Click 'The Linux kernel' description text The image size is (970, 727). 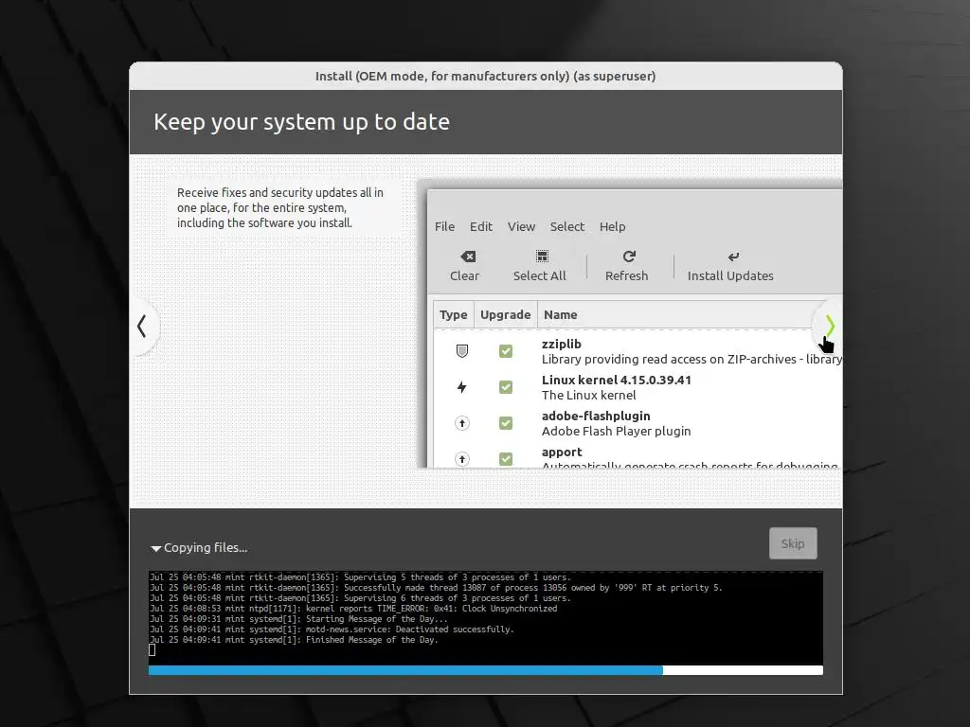pyautogui.click(x=588, y=395)
